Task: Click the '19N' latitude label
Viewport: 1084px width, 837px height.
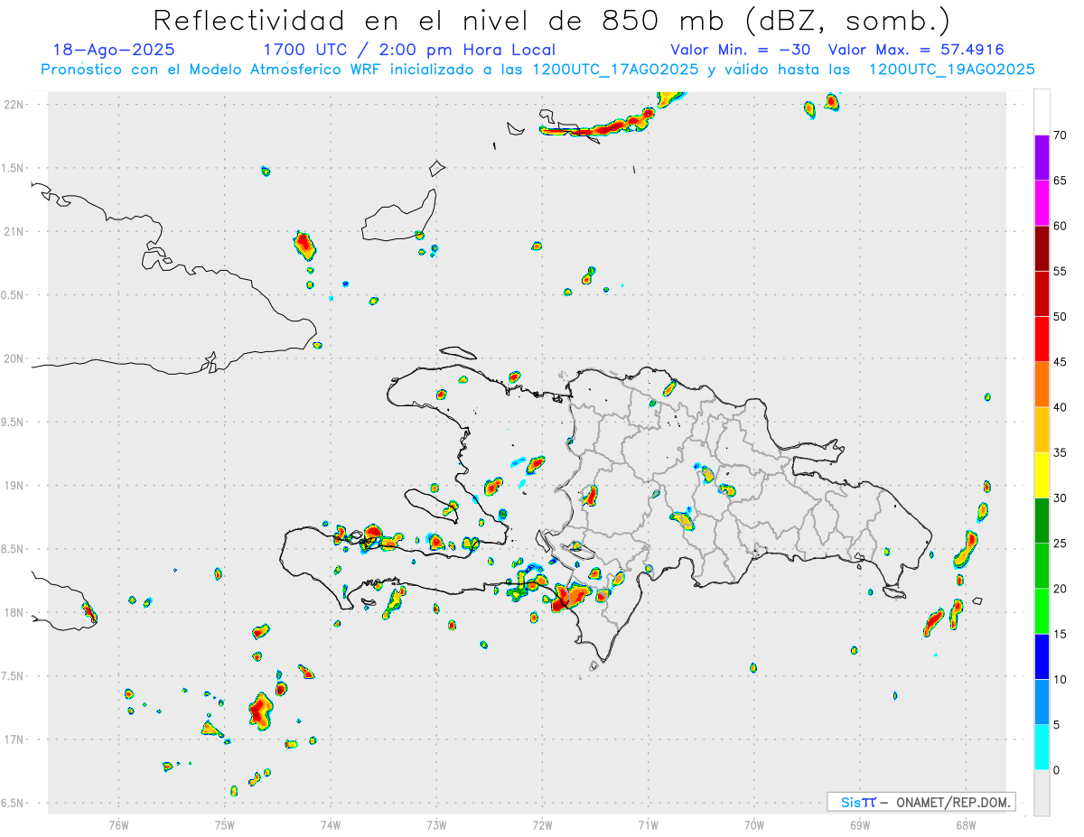Action: (15, 486)
